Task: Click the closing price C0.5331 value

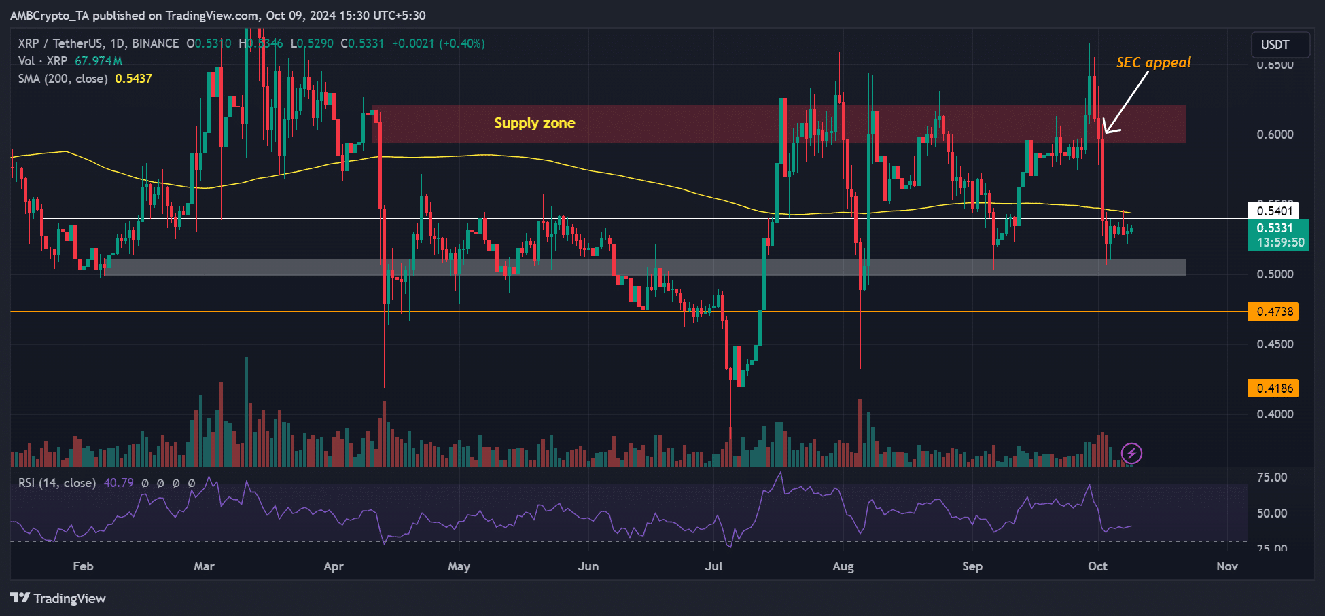Action: point(362,43)
